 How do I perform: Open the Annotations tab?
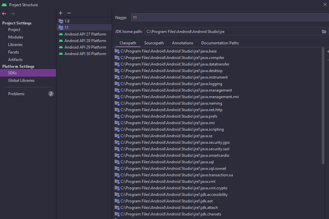click(x=182, y=43)
